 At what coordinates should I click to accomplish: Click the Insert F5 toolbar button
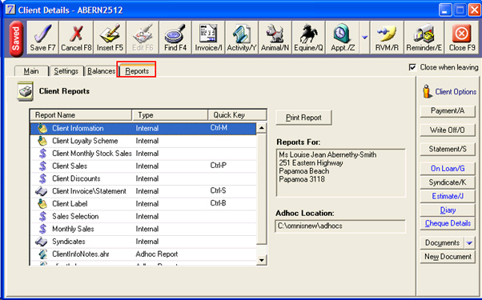[x=110, y=38]
